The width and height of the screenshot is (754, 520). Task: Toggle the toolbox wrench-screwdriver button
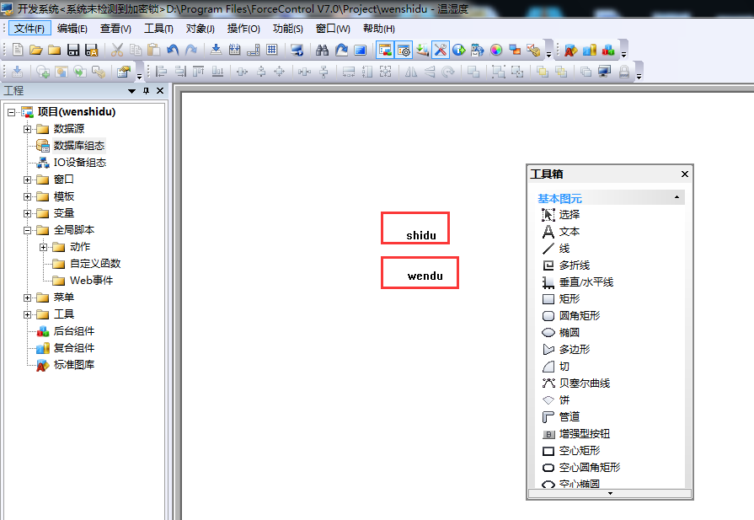point(441,50)
